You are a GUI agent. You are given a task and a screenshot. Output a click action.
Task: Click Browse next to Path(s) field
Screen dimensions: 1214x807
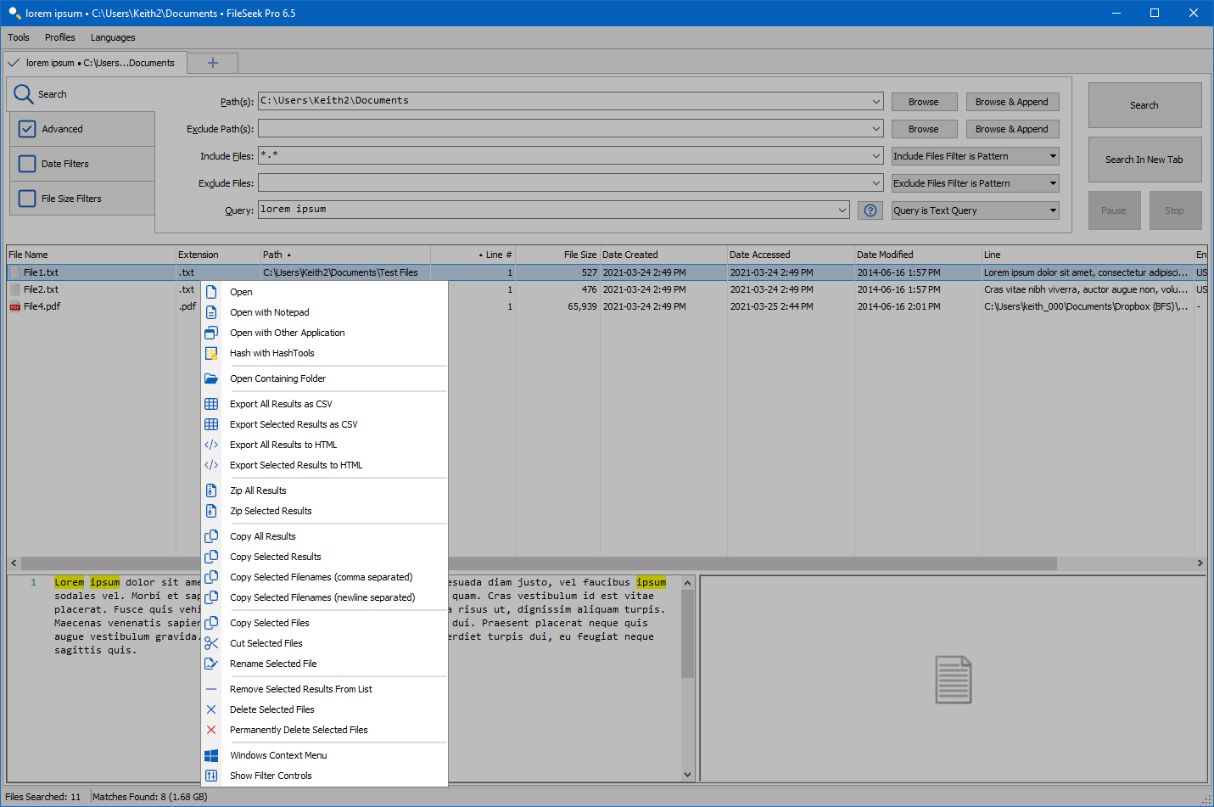(x=924, y=102)
